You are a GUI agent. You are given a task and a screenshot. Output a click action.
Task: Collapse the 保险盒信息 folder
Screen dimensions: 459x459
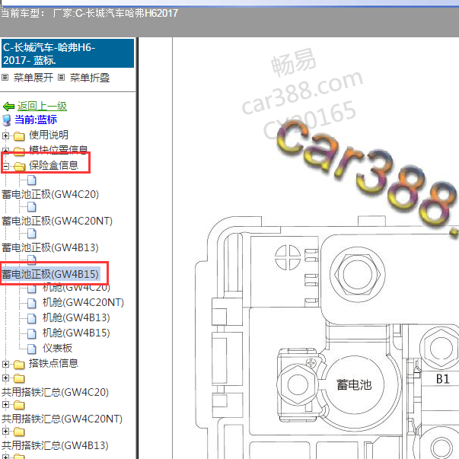(5, 166)
